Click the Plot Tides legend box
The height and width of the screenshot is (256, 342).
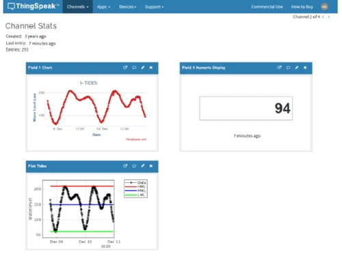pyautogui.click(x=135, y=188)
